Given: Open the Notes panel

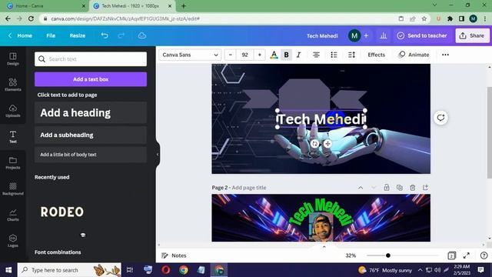Looking at the screenshot, I should pos(174,255).
